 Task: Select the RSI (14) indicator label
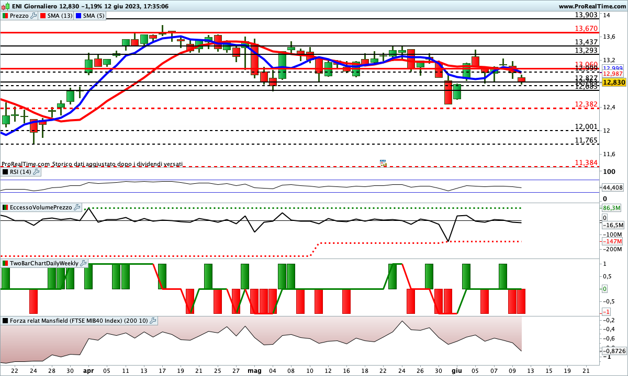coord(21,171)
